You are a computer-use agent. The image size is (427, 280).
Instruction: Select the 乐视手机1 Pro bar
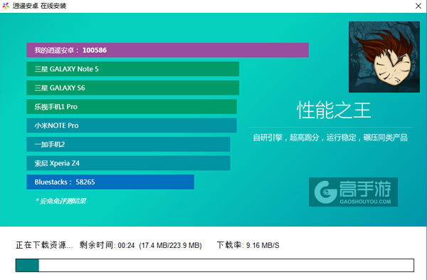tap(132, 107)
